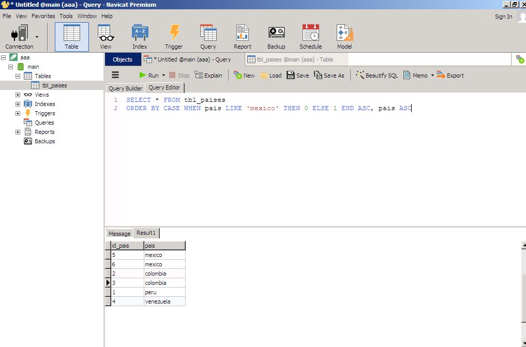Switch to the Result1 tab

click(146, 233)
